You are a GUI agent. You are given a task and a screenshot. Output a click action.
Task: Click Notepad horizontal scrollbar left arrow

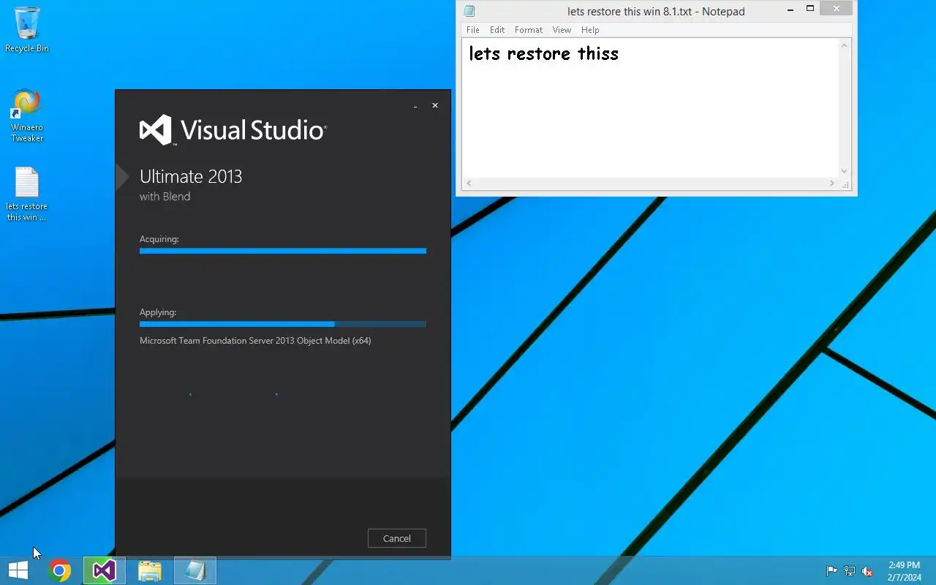469,184
